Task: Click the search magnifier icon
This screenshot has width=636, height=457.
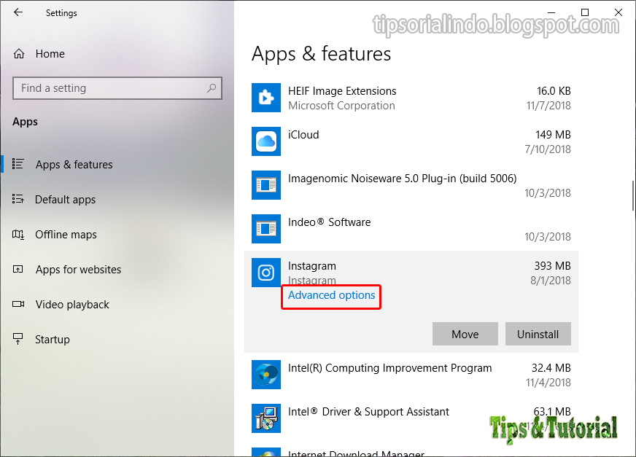Action: pos(212,87)
